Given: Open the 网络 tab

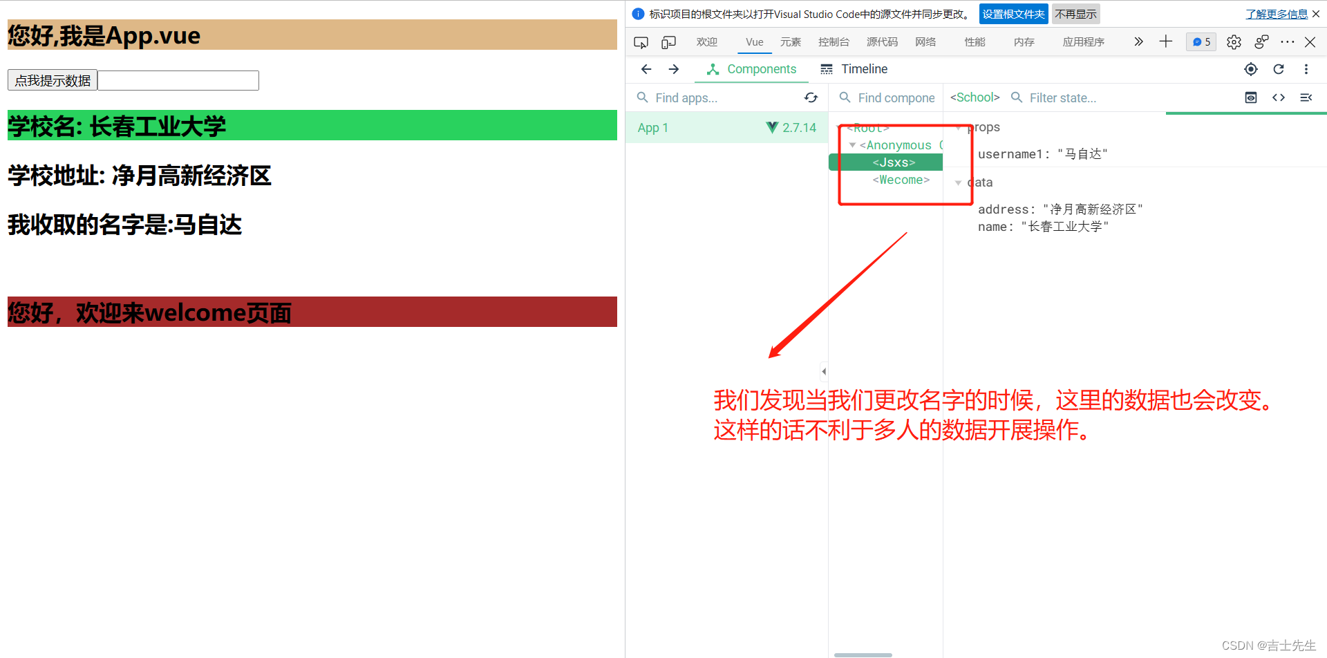Looking at the screenshot, I should (x=925, y=42).
